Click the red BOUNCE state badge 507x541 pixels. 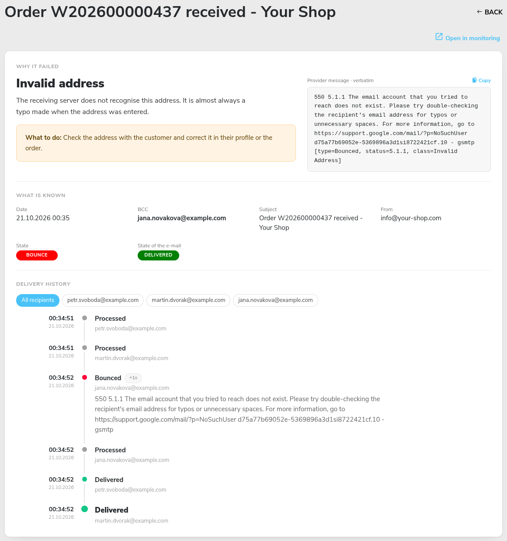(37, 255)
